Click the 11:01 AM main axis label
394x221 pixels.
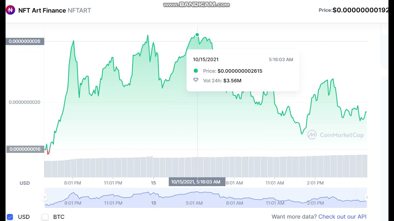click(275, 183)
